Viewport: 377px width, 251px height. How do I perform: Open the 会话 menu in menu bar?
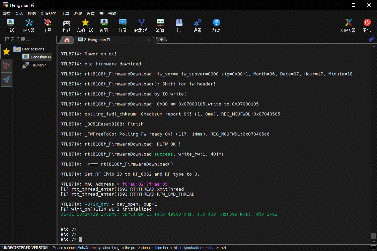pyautogui.click(x=19, y=13)
